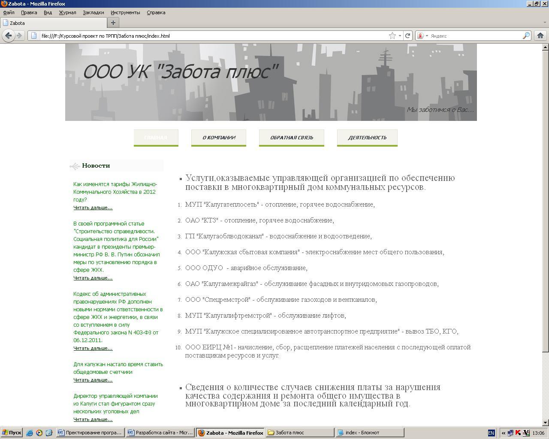Read more on the Putin ЖКХ article
This screenshot has height=439, width=549.
click(93, 278)
